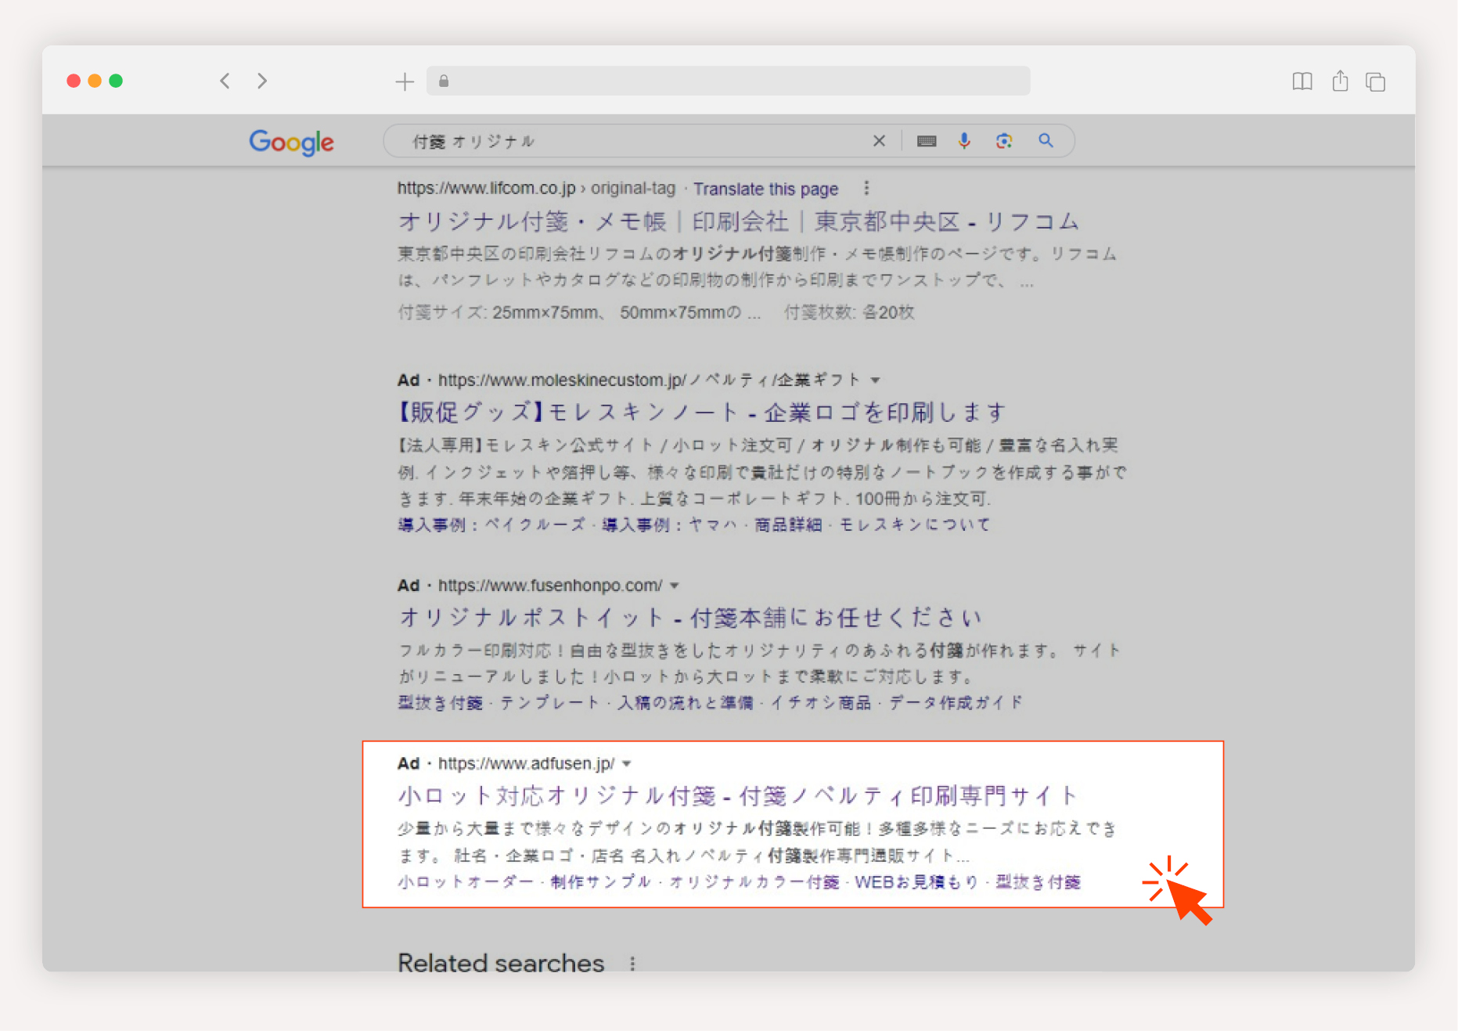Open the モレスキンノート ad title link
The height and width of the screenshot is (1031, 1458).
pos(701,413)
